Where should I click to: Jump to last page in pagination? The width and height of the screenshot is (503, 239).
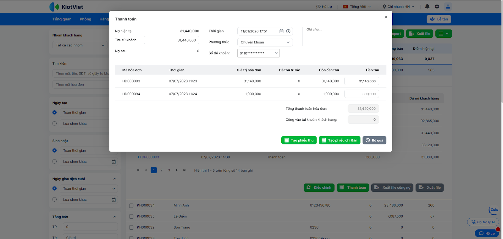click(185, 170)
